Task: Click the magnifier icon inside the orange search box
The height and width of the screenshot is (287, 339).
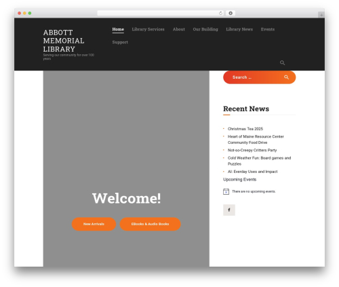Action: click(x=286, y=77)
